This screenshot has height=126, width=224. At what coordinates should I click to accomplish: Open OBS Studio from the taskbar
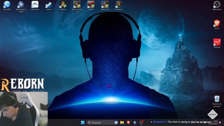point(141,122)
